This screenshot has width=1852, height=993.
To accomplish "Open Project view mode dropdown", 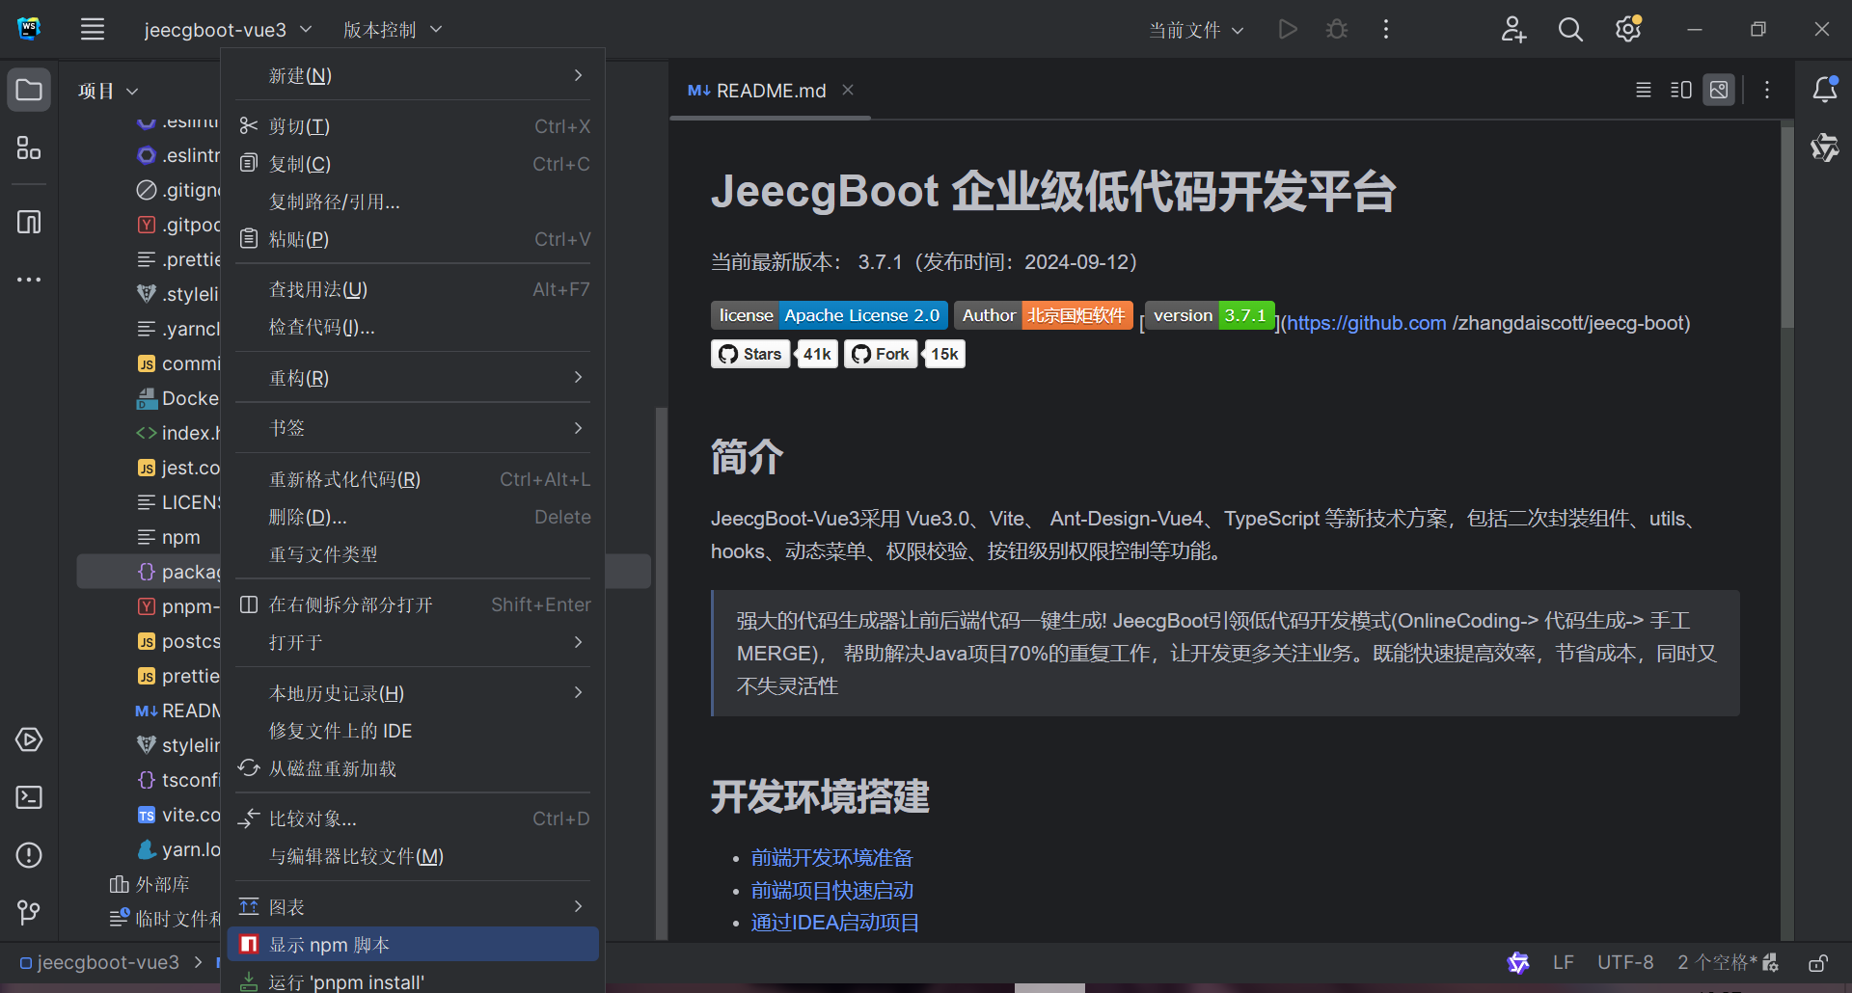I will tap(108, 91).
